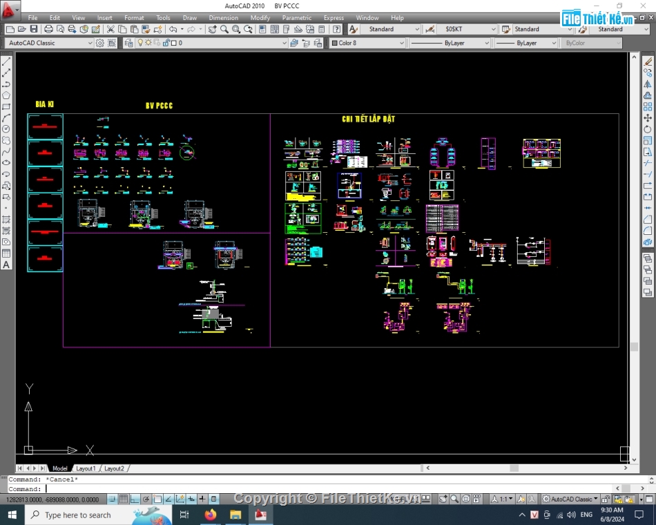Toggle Dynamic UCS in the status bar
Image resolution: width=656 pixels, height=525 pixels.
[180, 499]
